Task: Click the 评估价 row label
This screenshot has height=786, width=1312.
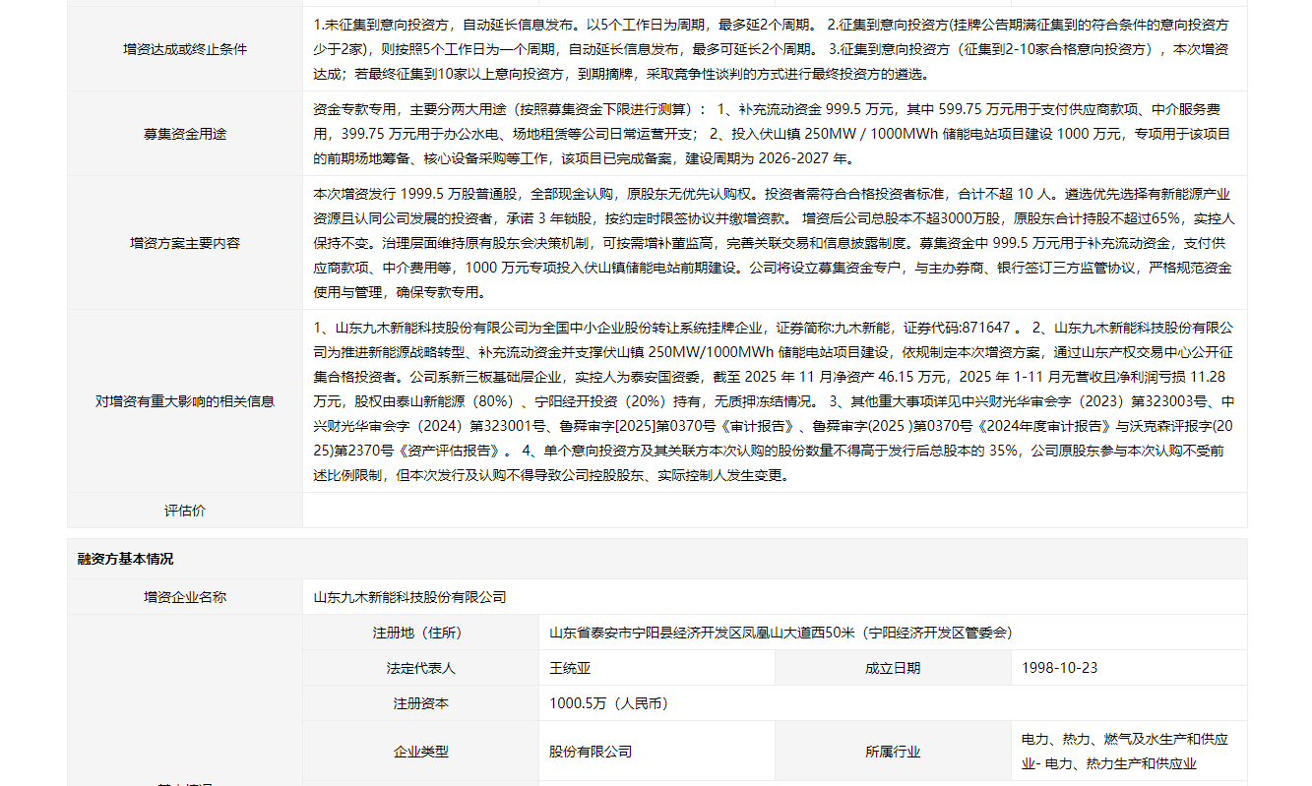Action: point(185,511)
